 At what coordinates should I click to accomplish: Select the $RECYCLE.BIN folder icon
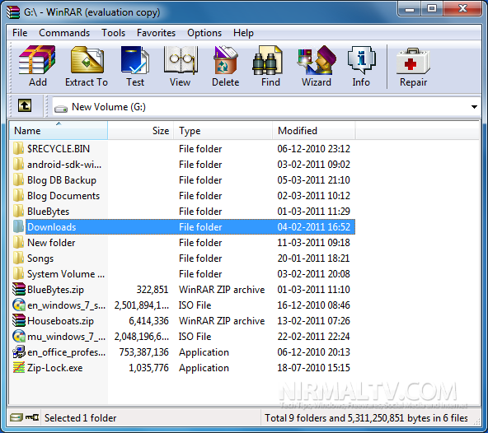[x=19, y=148]
